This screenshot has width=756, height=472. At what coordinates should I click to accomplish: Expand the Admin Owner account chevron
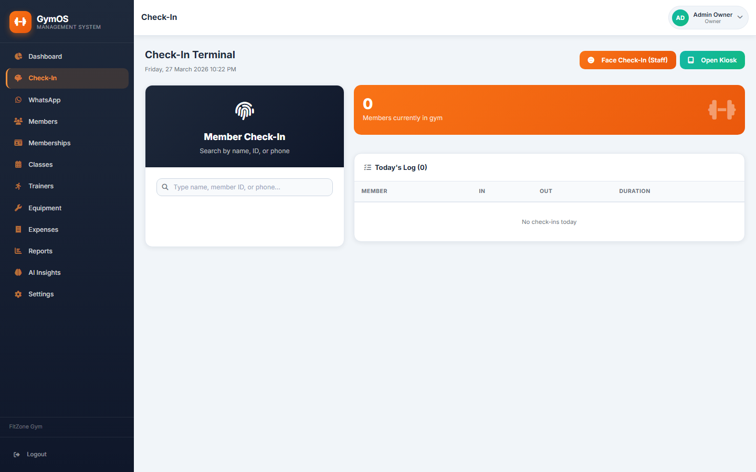[x=740, y=17]
